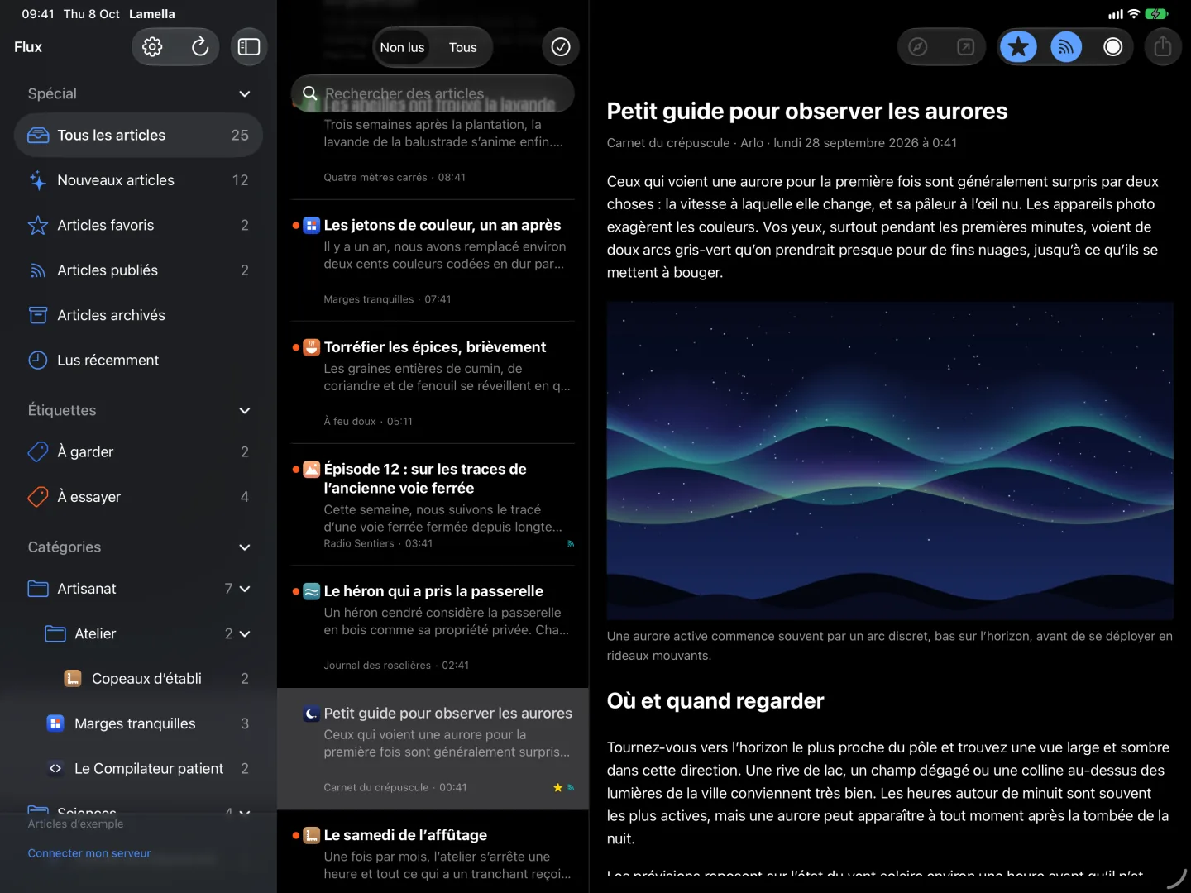This screenshot has width=1191, height=893.
Task: Tap the aurora illustration in the article
Action: pos(890,461)
